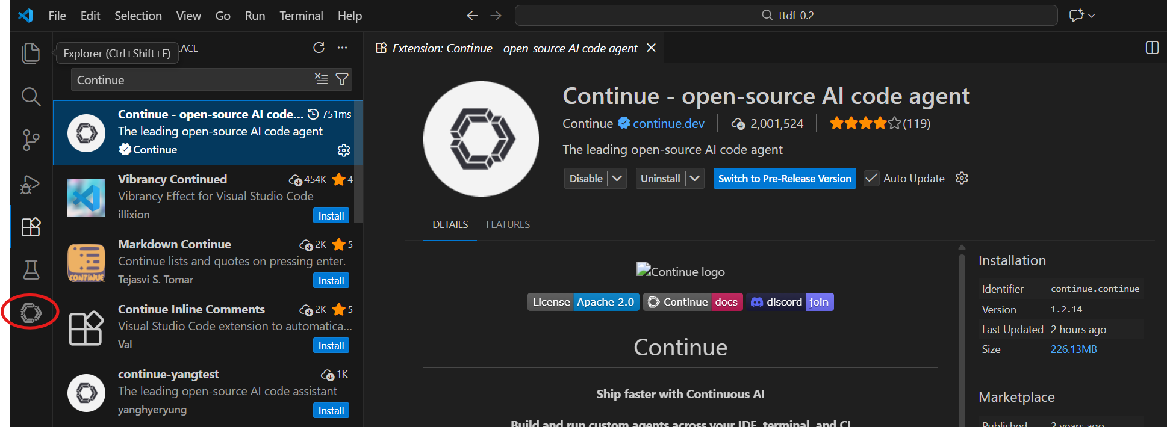Expand the Uninstall dropdown arrow
The image size is (1167, 427).
click(694, 179)
